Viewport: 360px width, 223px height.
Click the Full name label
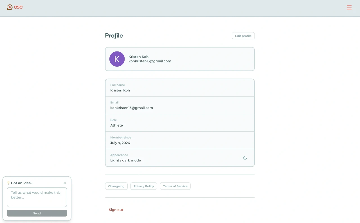click(x=118, y=85)
